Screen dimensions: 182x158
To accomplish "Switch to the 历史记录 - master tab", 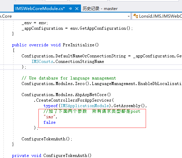I will [x=100, y=9].
